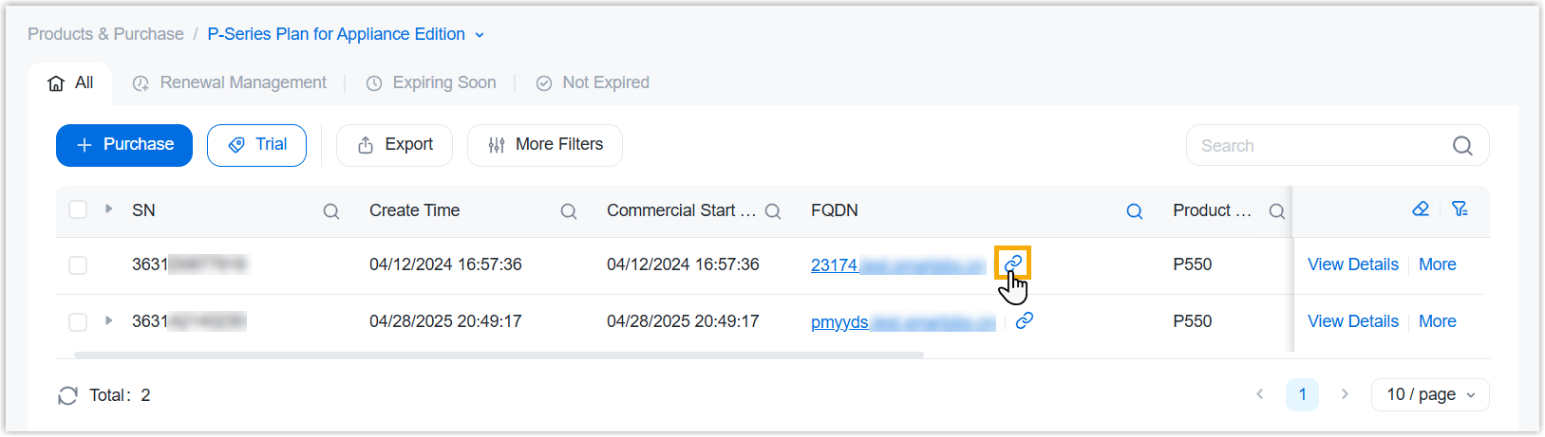Click the filter settings icon in table header
Viewport: 1545px width, 437px height.
pos(1460,209)
